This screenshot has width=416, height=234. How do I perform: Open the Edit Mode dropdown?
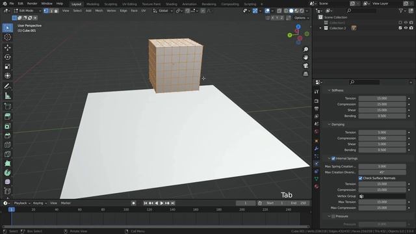click(27, 11)
